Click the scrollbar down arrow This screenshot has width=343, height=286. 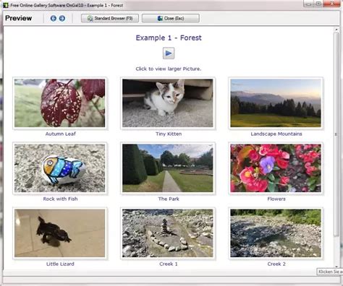[x=336, y=266]
